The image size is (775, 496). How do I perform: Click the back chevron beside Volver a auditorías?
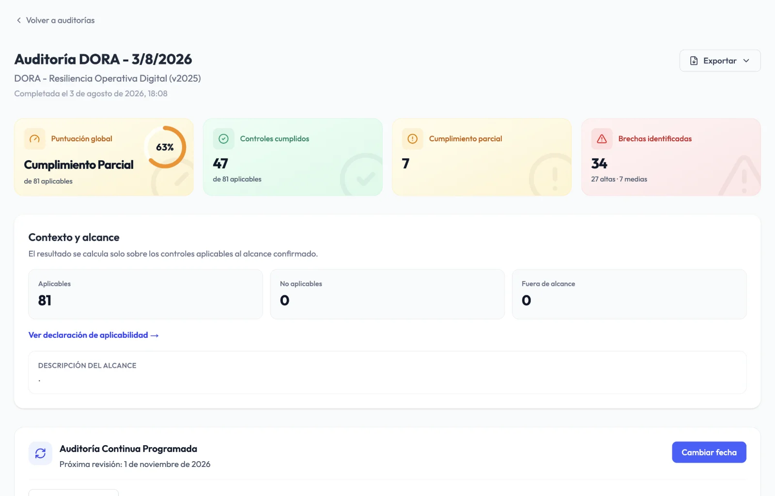click(x=19, y=20)
